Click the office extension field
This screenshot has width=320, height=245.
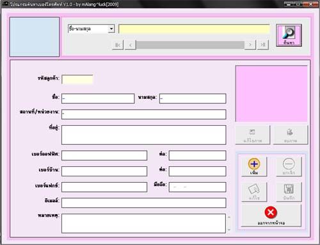(x=198, y=155)
